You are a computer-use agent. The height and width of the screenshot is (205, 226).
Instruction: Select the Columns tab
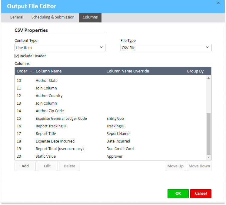(90, 17)
